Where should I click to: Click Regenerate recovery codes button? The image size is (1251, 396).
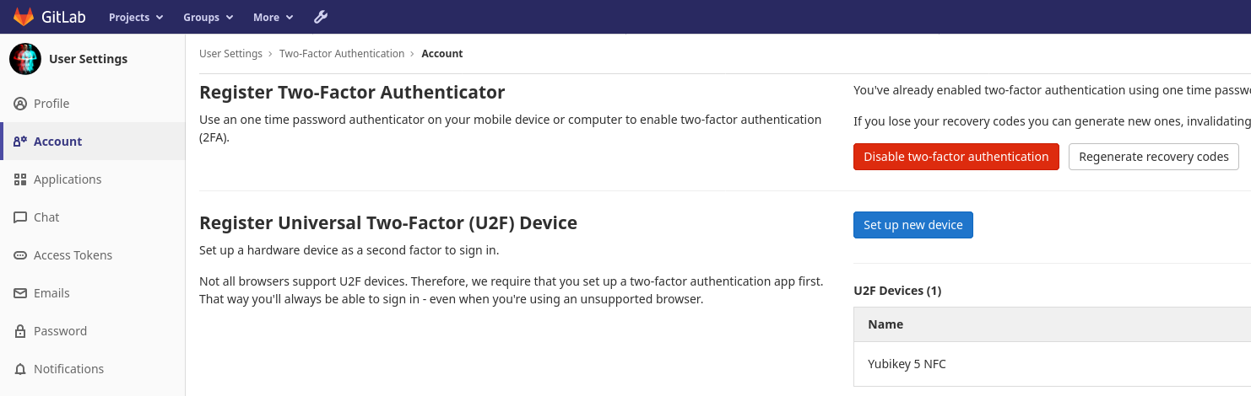pos(1153,157)
